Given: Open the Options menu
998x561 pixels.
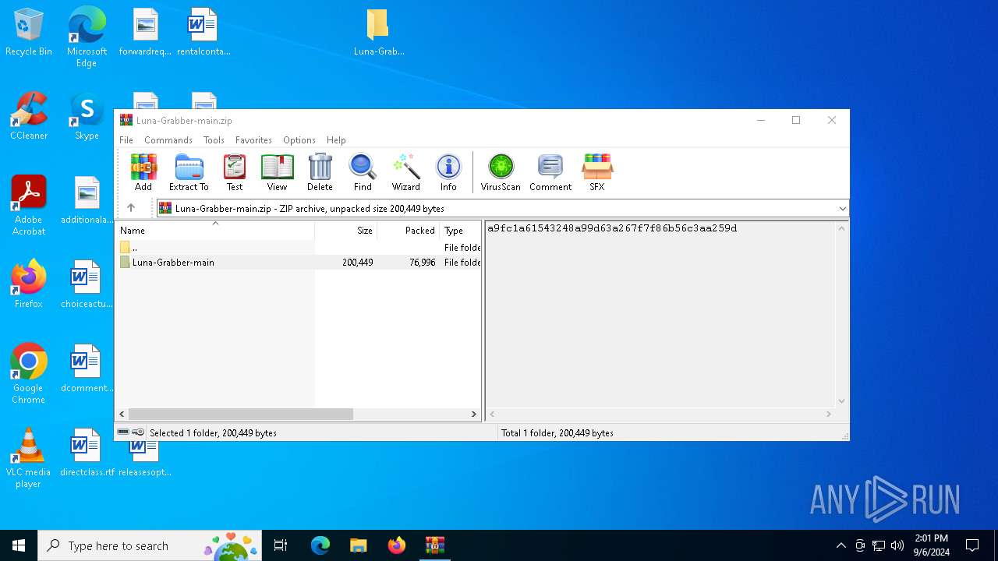Looking at the screenshot, I should (x=299, y=140).
